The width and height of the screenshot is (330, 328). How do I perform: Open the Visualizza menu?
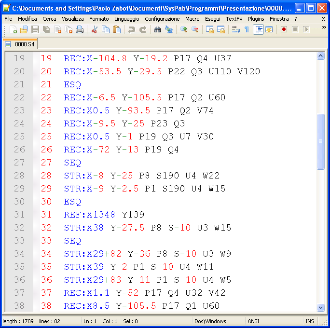point(72,19)
